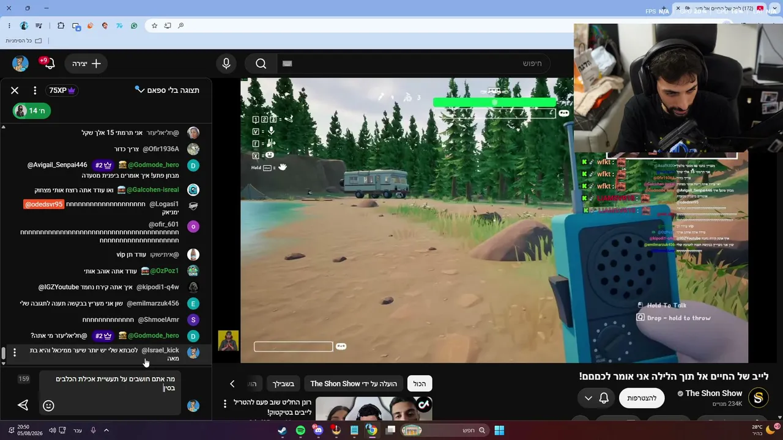
Task: Open the recommended video thumbnail
Action: pos(374,409)
